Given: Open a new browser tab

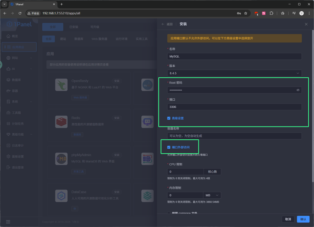Looking at the screenshot, I should pos(61,4).
